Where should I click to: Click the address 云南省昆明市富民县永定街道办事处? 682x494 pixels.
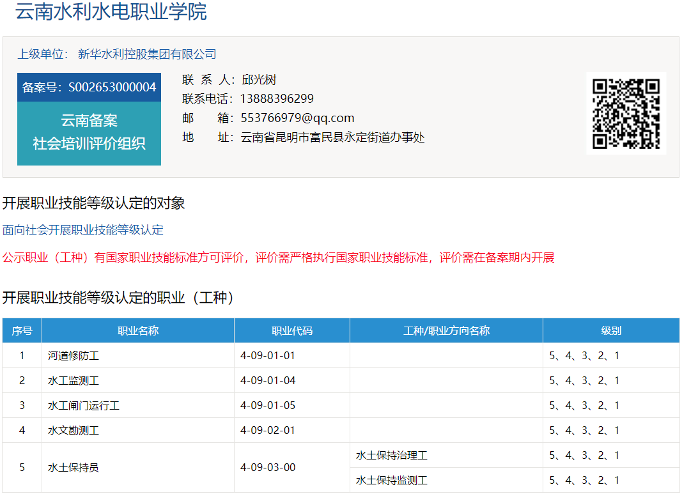pyautogui.click(x=332, y=137)
